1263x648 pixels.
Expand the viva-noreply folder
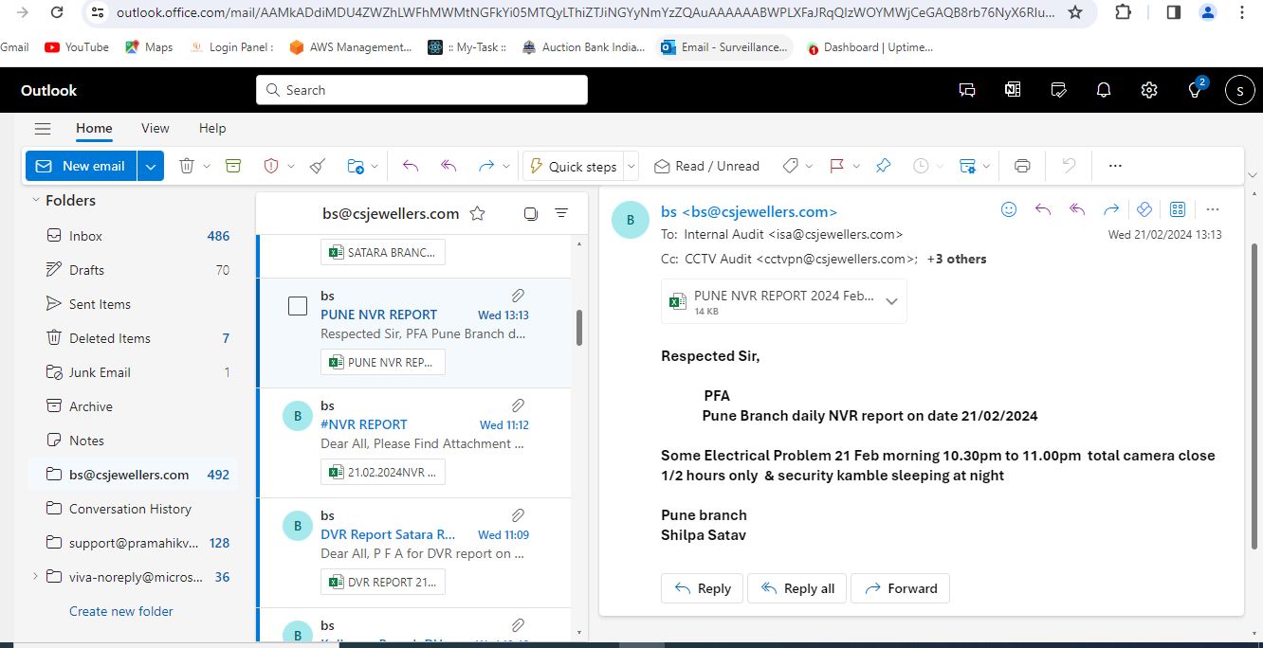click(x=35, y=576)
